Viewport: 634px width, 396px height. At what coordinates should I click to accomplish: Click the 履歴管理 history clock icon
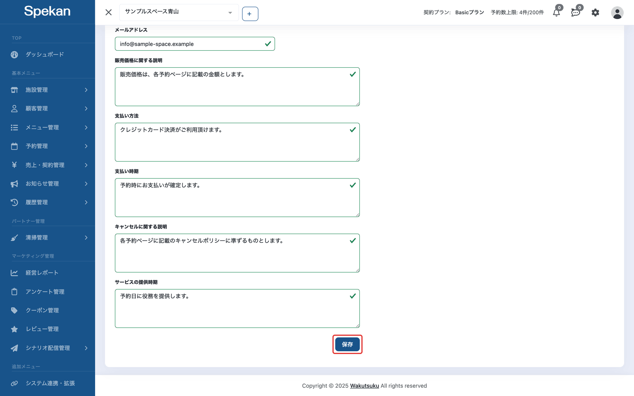14,202
